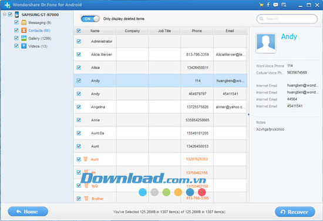Open Contacts (66) category

pos(39,30)
